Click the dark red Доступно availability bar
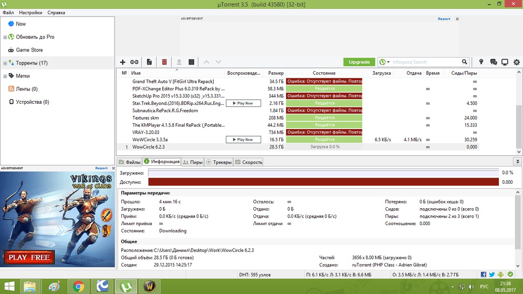 click(323, 182)
